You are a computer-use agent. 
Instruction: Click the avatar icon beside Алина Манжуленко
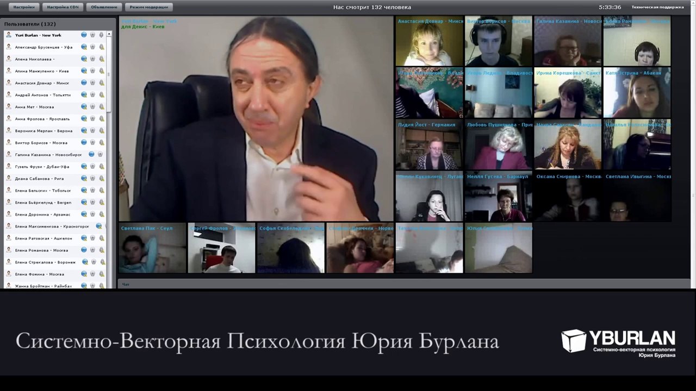(9, 71)
